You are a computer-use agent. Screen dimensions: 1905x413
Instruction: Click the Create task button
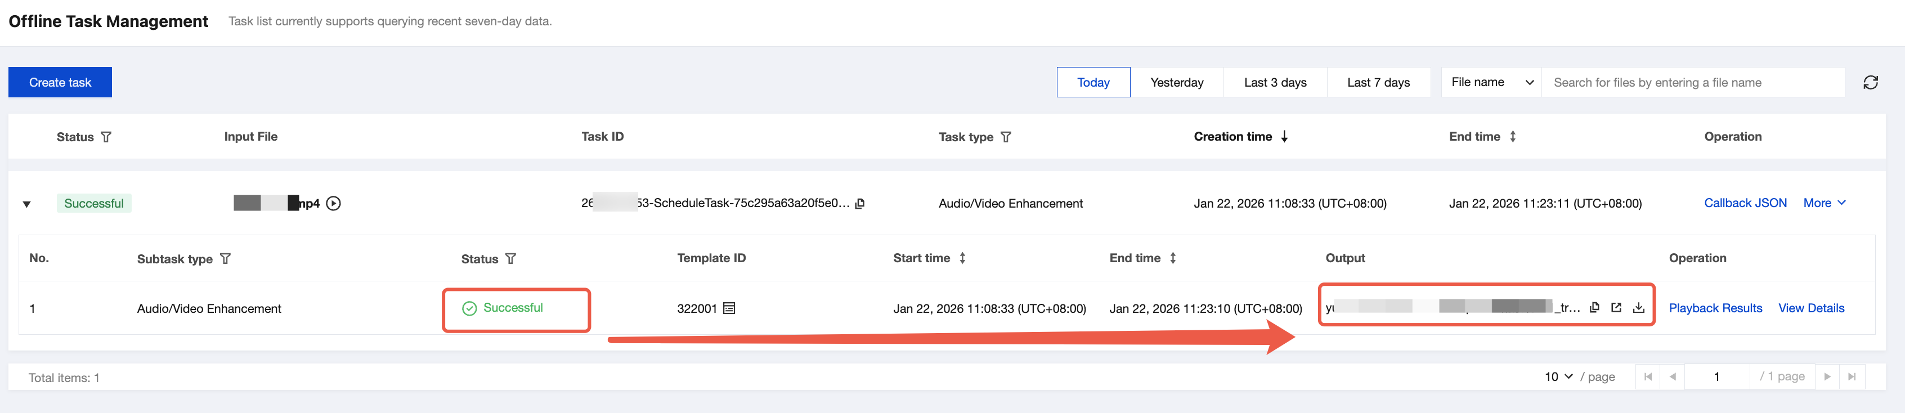[60, 82]
